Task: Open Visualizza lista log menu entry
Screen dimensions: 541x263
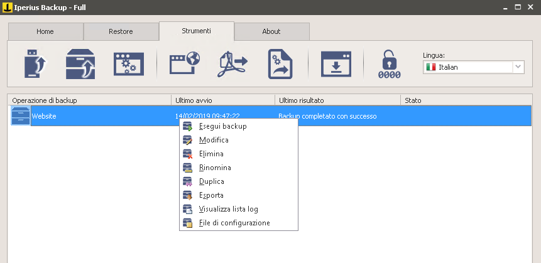Action: click(238, 209)
